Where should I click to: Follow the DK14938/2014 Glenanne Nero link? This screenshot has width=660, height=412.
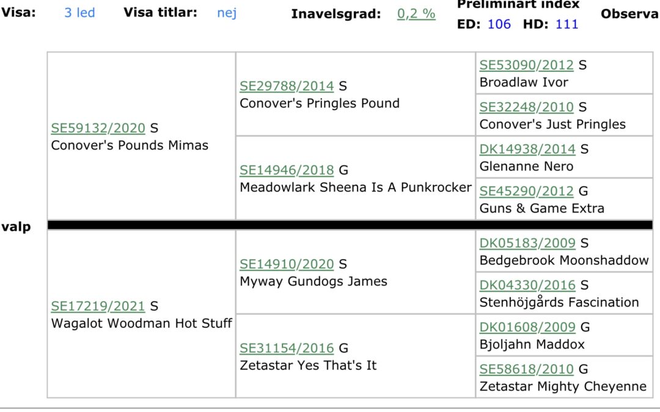pyautogui.click(x=527, y=149)
